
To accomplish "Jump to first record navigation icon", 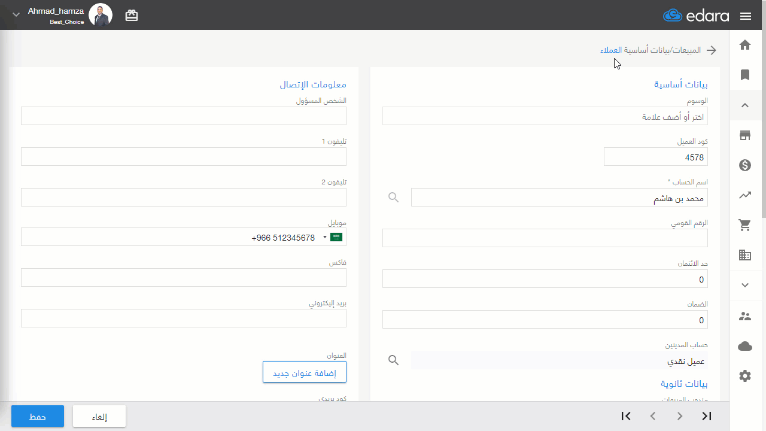I will coord(626,416).
